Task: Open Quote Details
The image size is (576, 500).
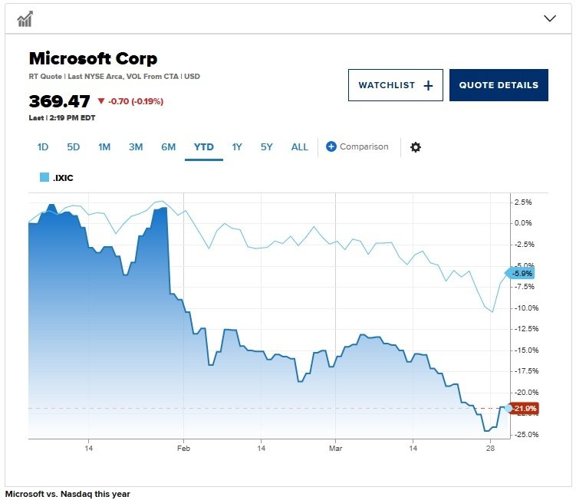Action: [x=499, y=85]
